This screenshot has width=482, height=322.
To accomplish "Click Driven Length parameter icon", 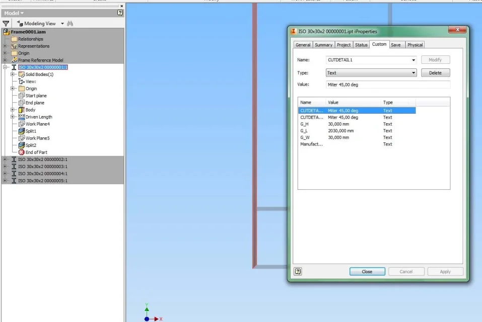I will [x=22, y=117].
